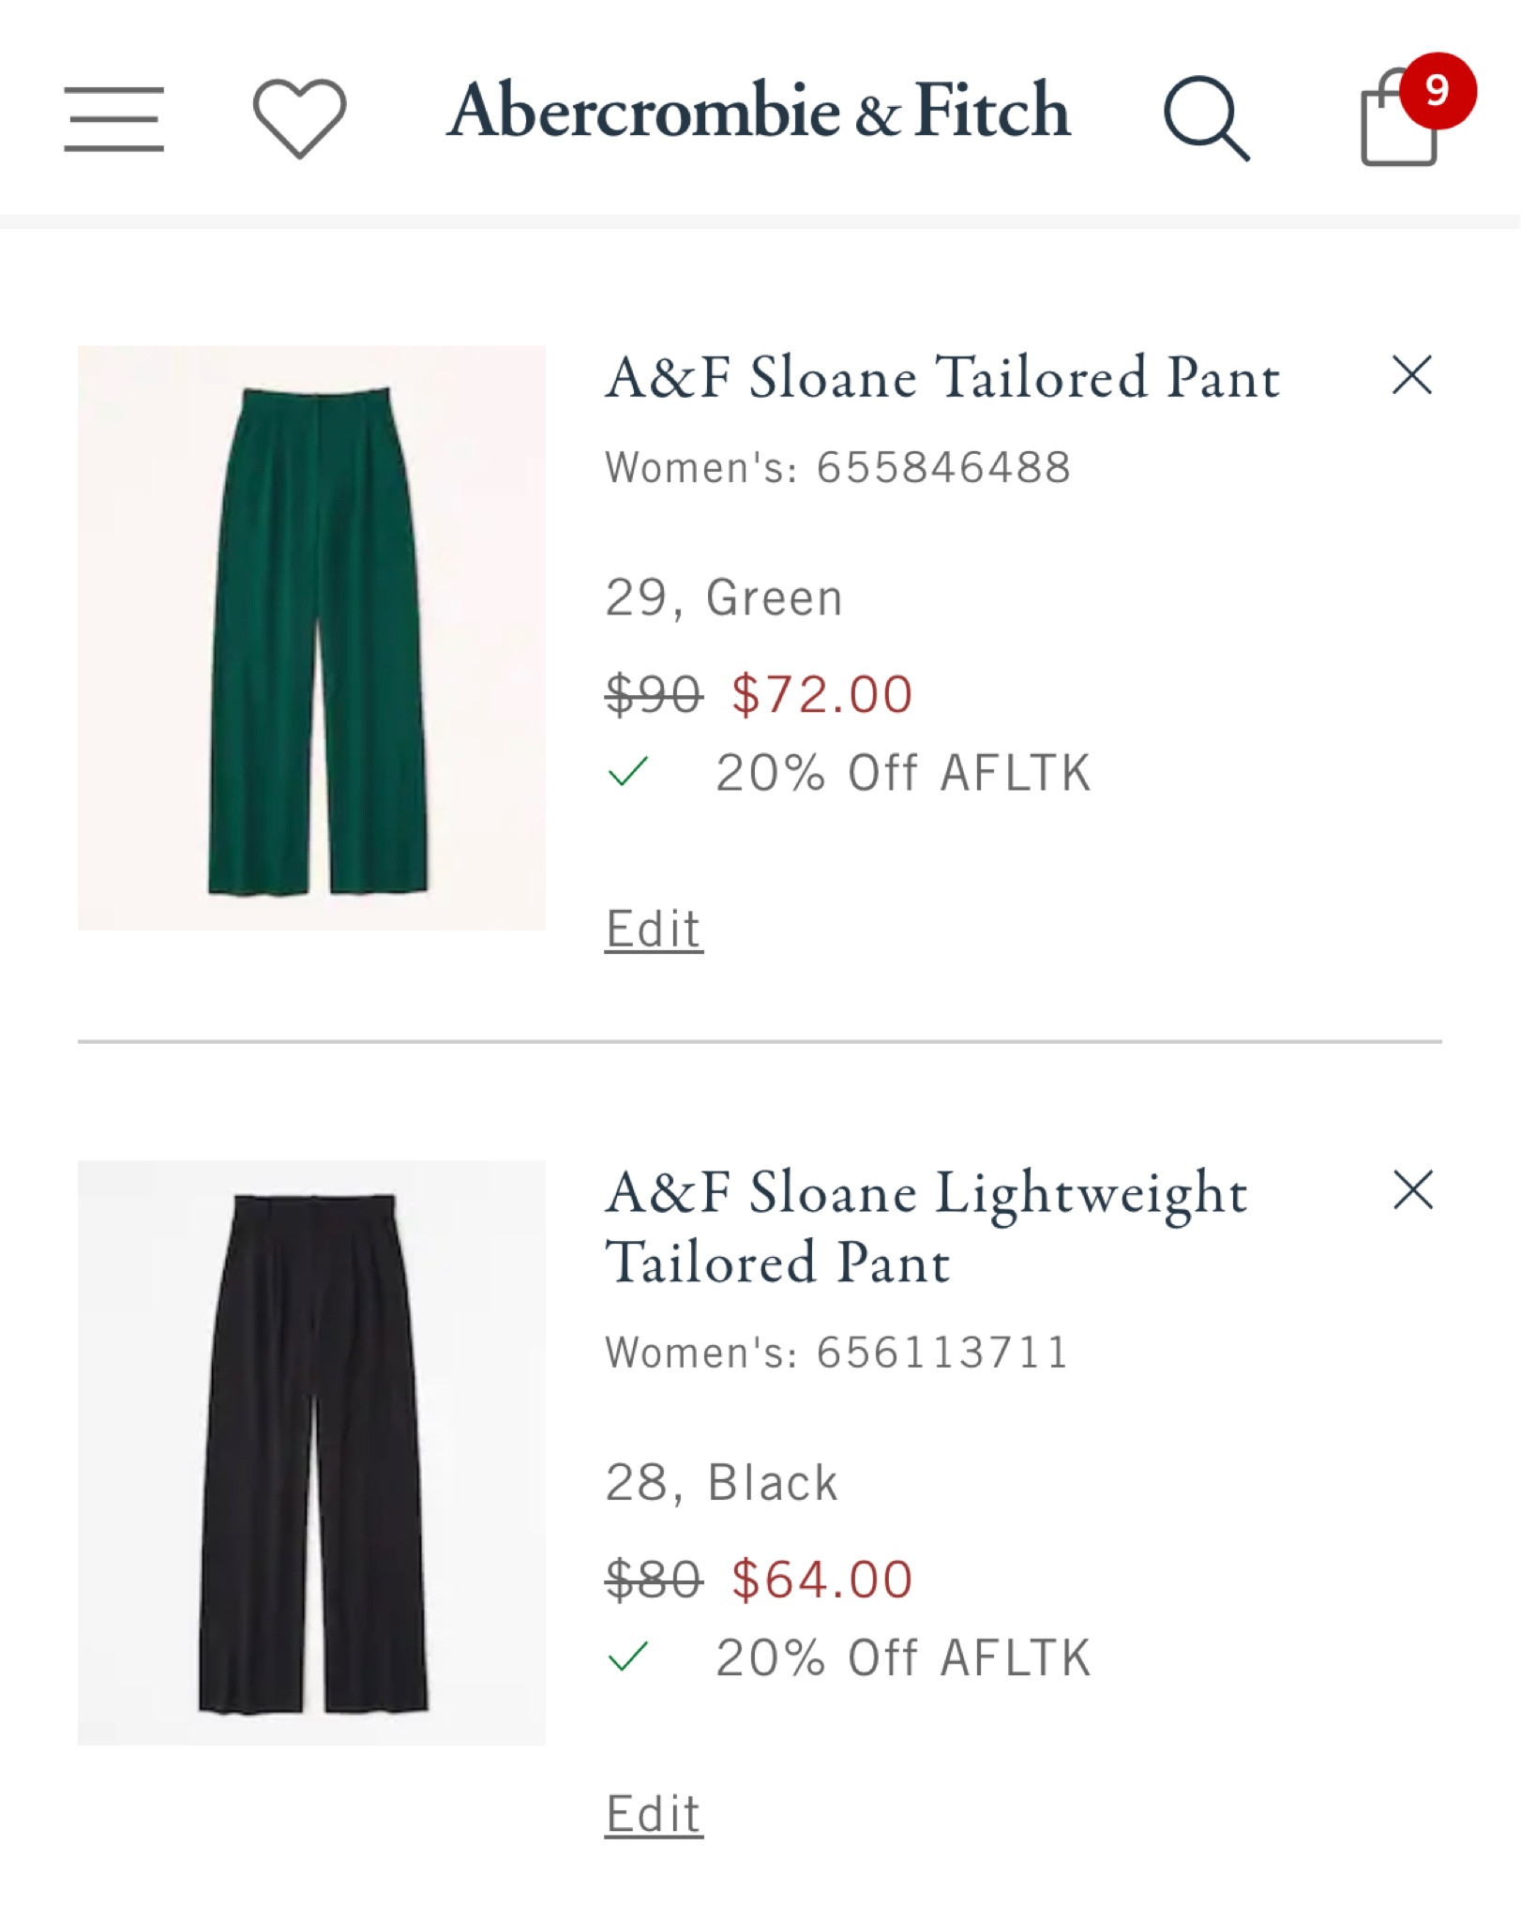Click the $72.00 sale price

pyautogui.click(x=822, y=695)
